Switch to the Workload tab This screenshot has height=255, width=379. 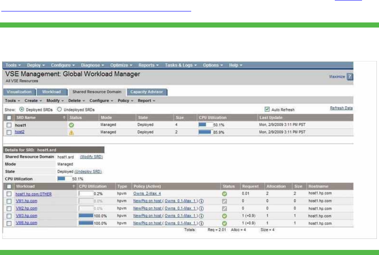[51, 92]
